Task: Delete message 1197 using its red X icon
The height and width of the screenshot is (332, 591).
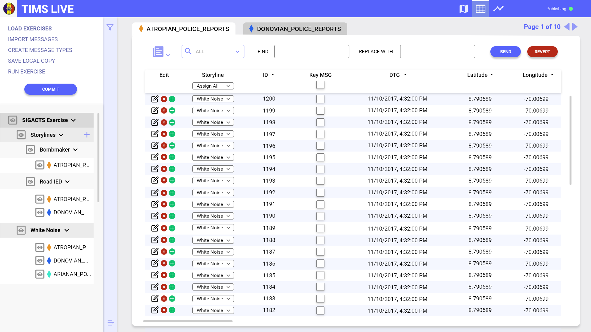Action: click(x=164, y=134)
